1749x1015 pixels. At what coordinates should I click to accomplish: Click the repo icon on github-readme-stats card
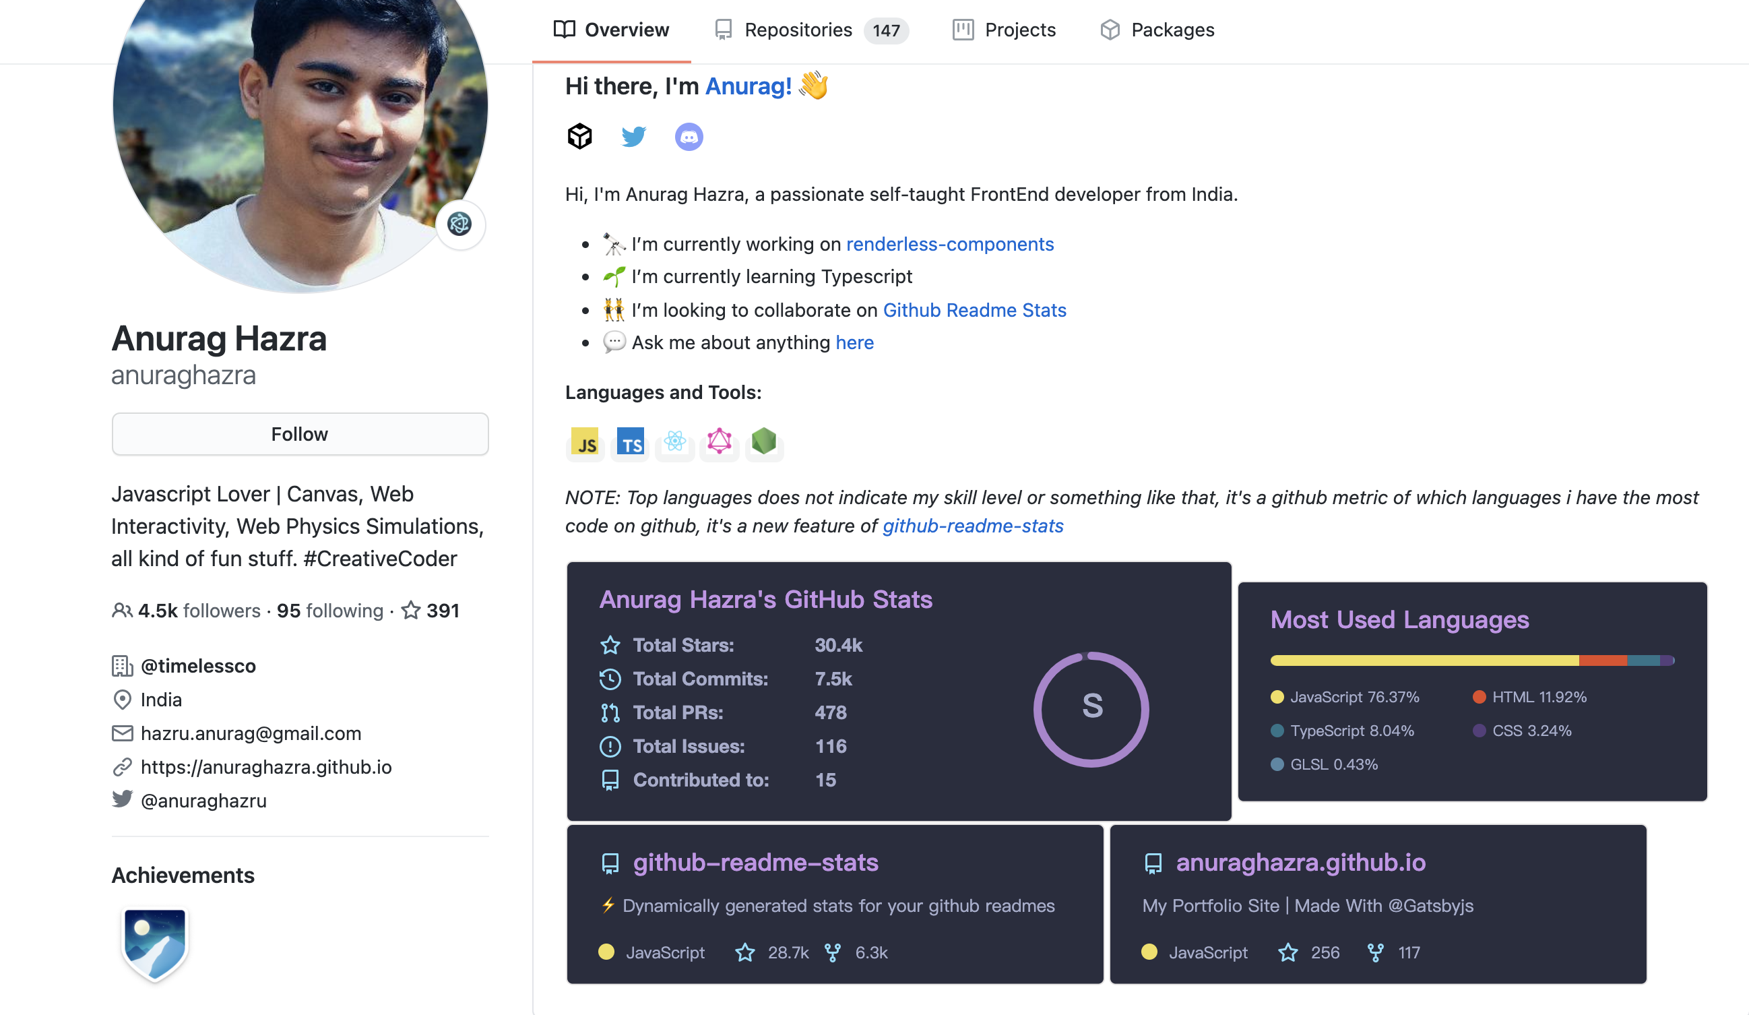tap(610, 863)
